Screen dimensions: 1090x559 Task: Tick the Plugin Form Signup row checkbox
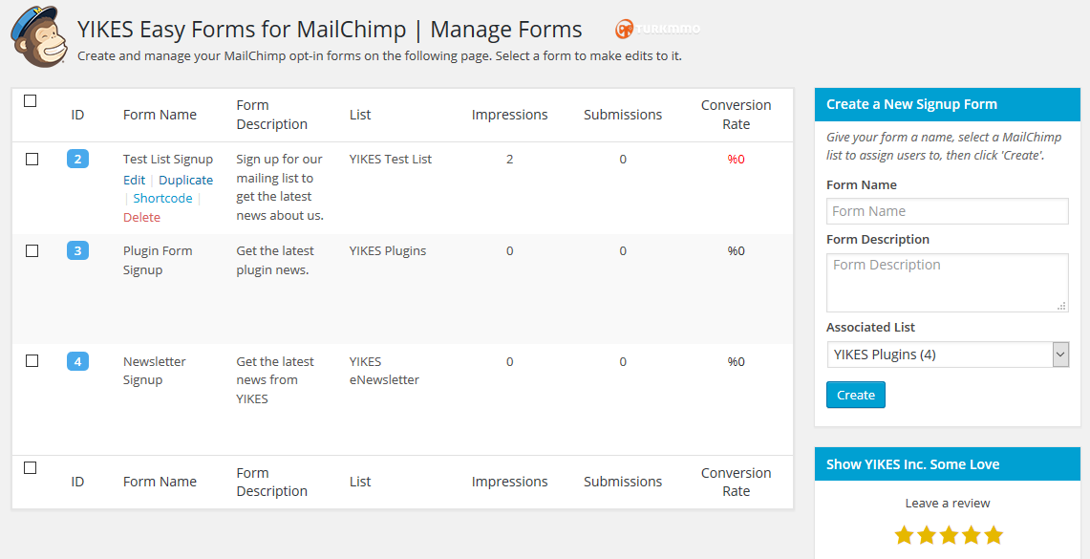pyautogui.click(x=32, y=251)
